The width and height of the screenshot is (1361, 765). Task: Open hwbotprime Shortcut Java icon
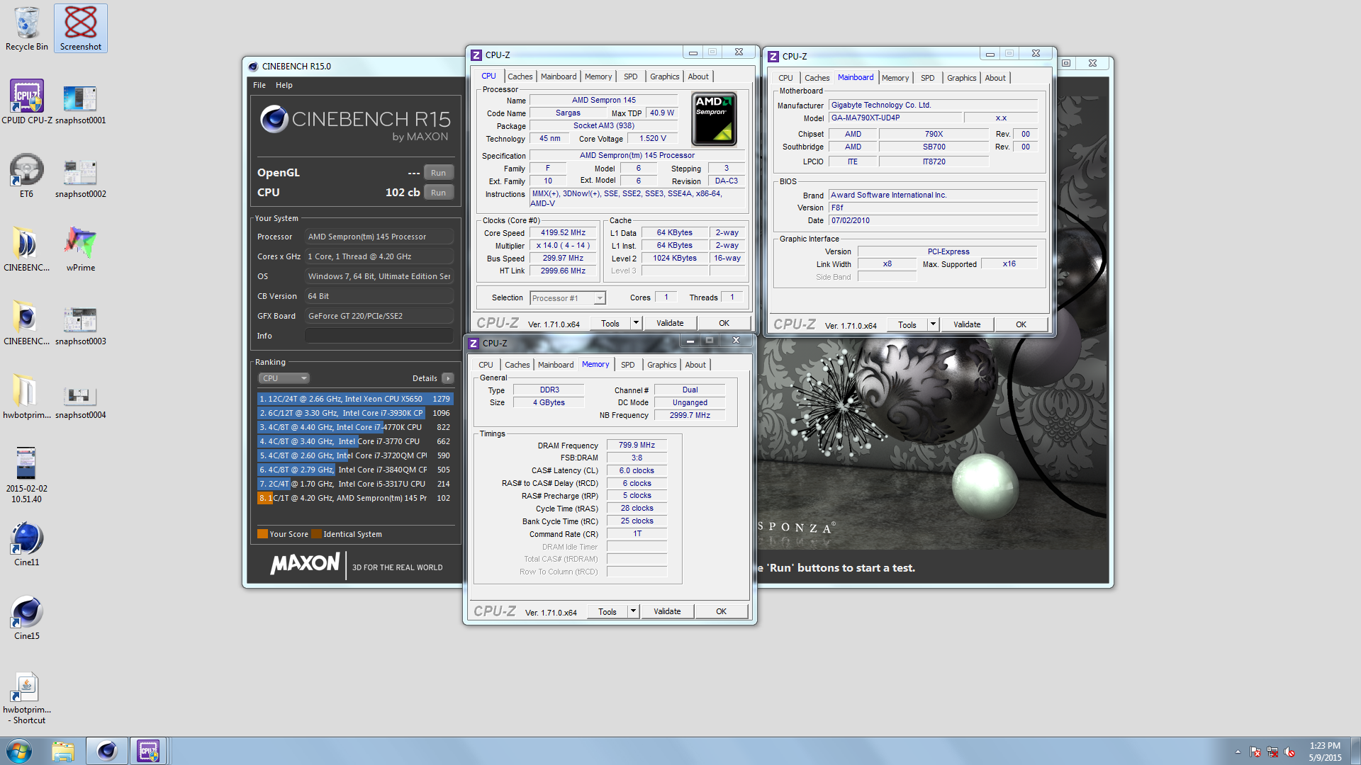pos(27,697)
